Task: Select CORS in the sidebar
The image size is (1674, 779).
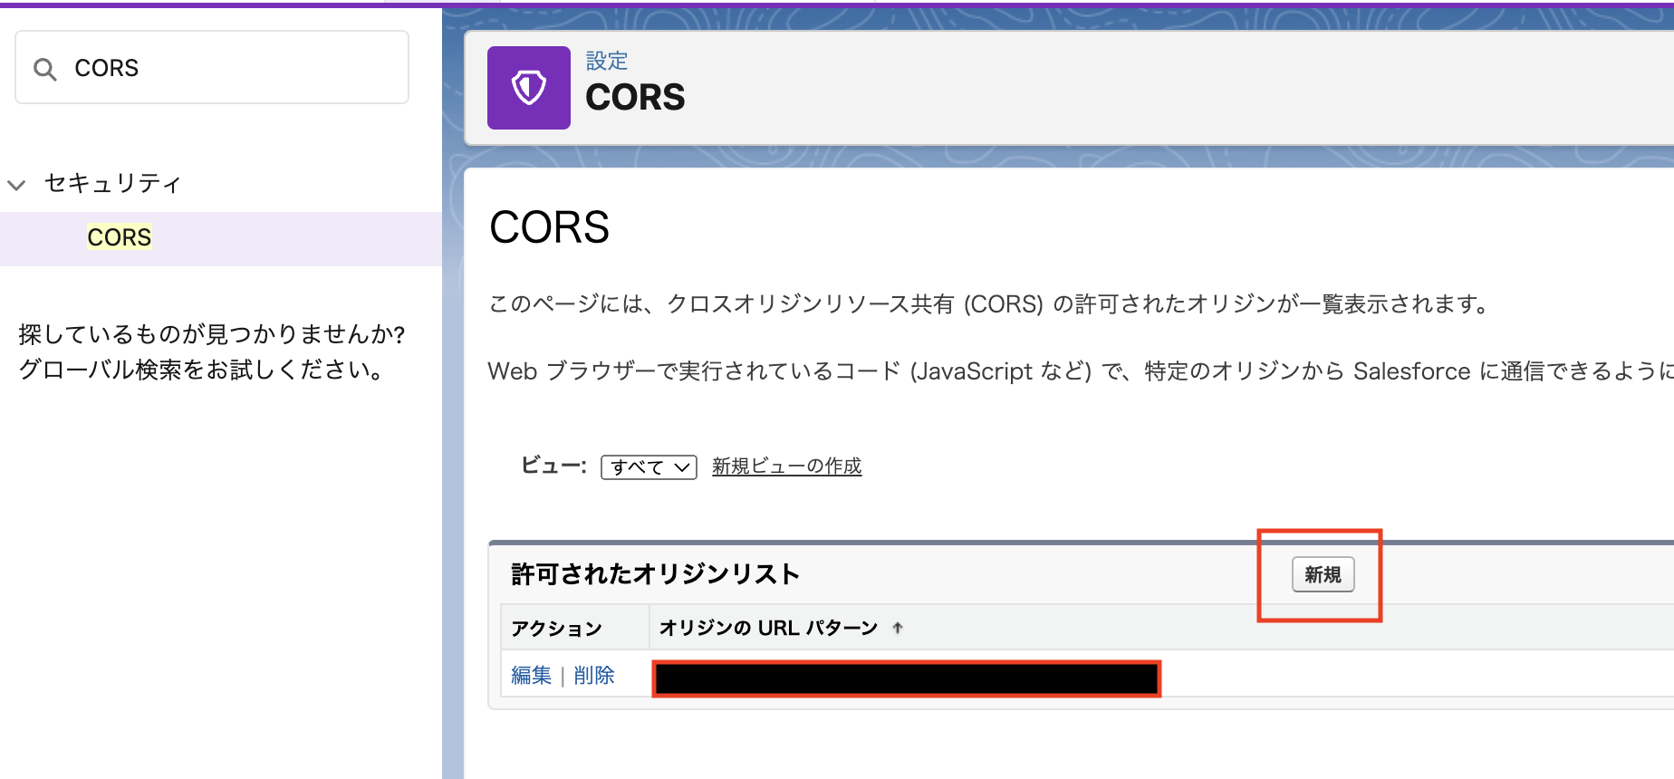Action: point(119,237)
